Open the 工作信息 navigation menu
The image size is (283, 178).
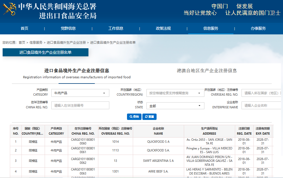click(x=116, y=28)
